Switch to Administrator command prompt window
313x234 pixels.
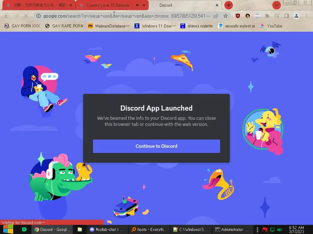[x=232, y=229]
